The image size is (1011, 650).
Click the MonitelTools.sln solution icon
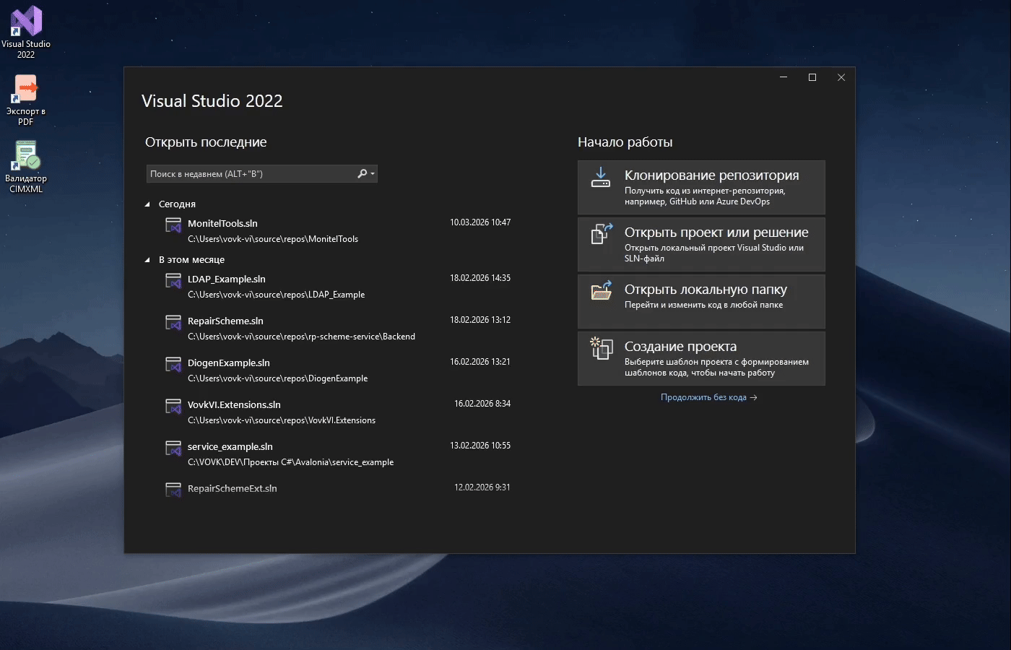point(173,225)
